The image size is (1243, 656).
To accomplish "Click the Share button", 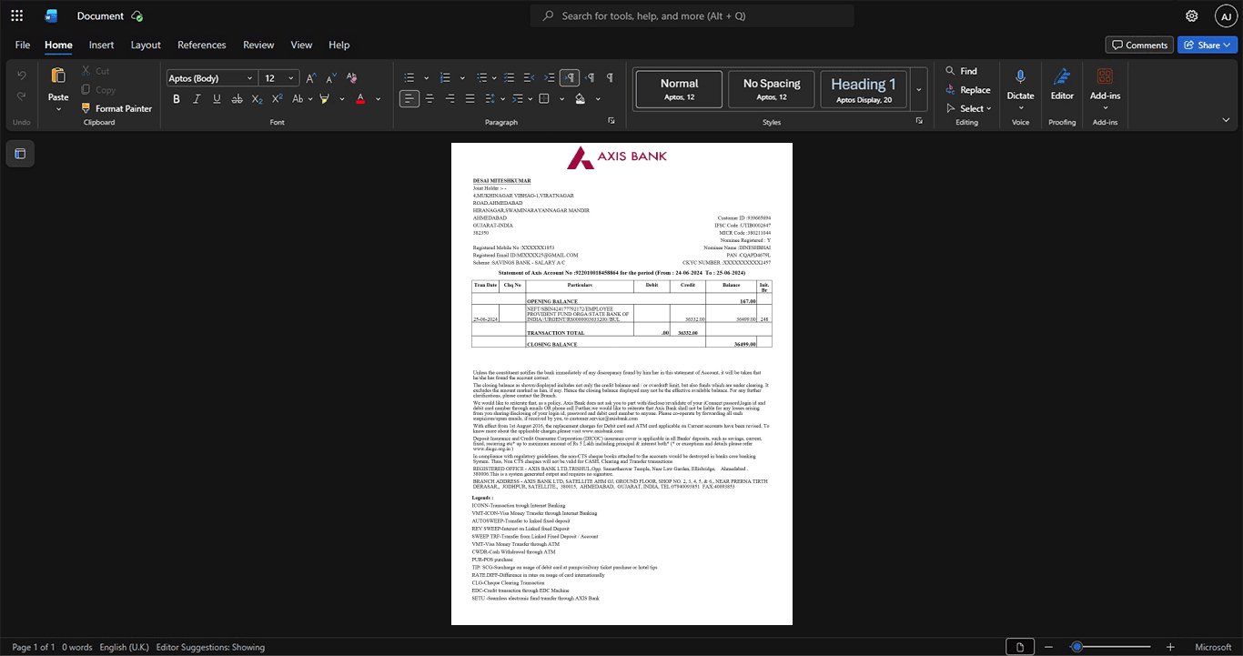I will (x=1207, y=45).
